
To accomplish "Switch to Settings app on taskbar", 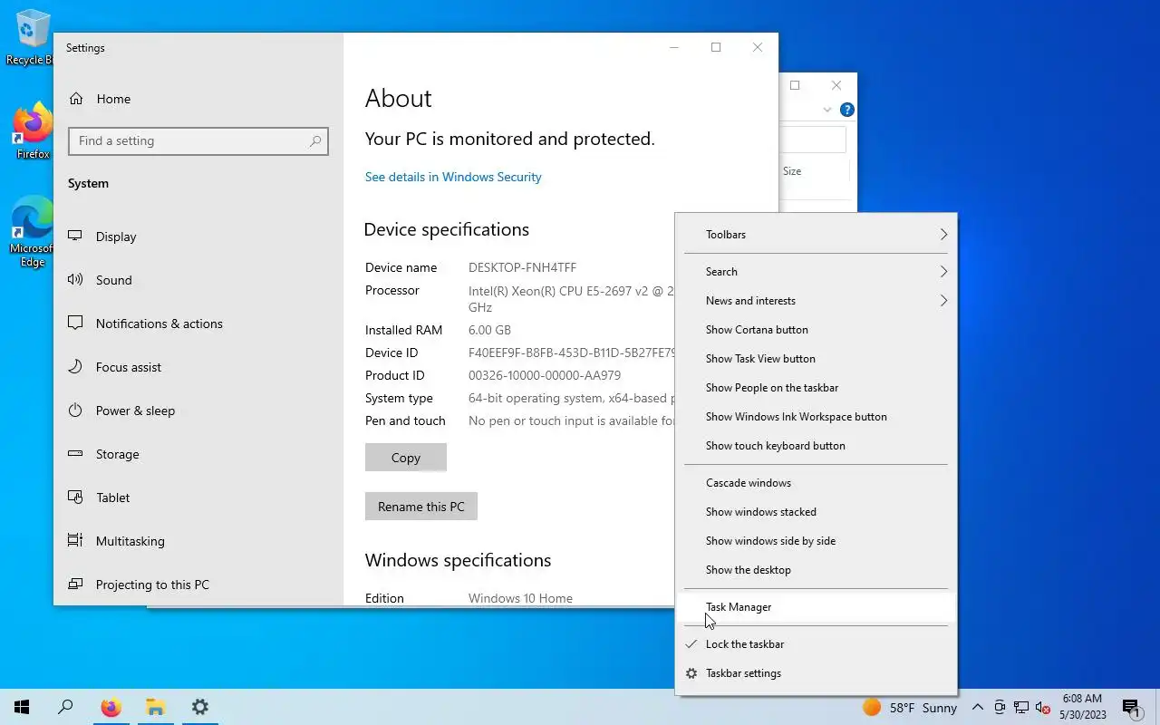I will click(x=199, y=707).
